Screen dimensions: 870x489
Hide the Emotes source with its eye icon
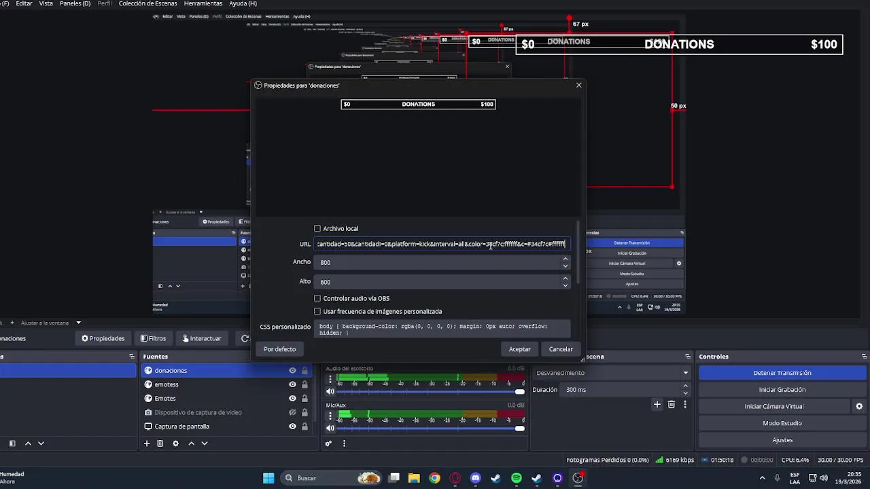pos(292,399)
